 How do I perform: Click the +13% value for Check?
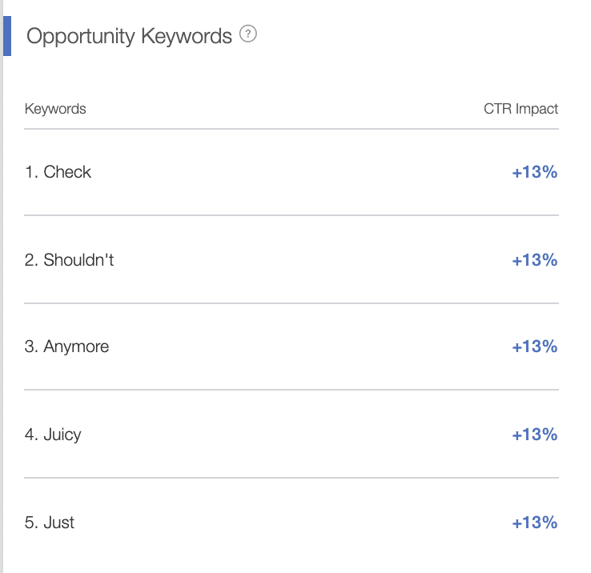coord(534,172)
